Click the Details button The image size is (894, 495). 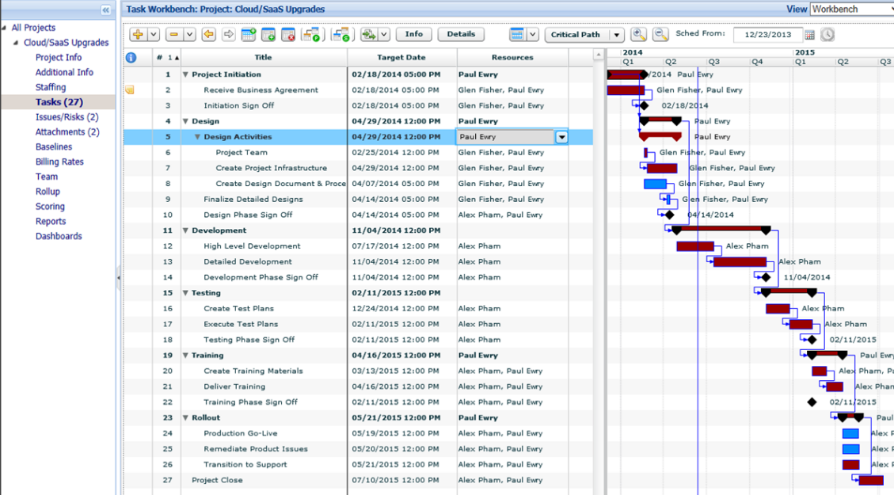coord(461,34)
